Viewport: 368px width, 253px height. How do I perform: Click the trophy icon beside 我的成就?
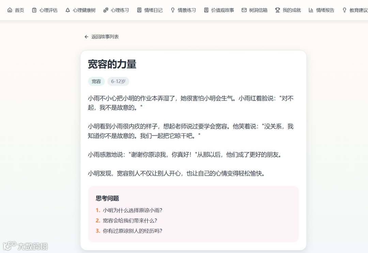coord(278,10)
